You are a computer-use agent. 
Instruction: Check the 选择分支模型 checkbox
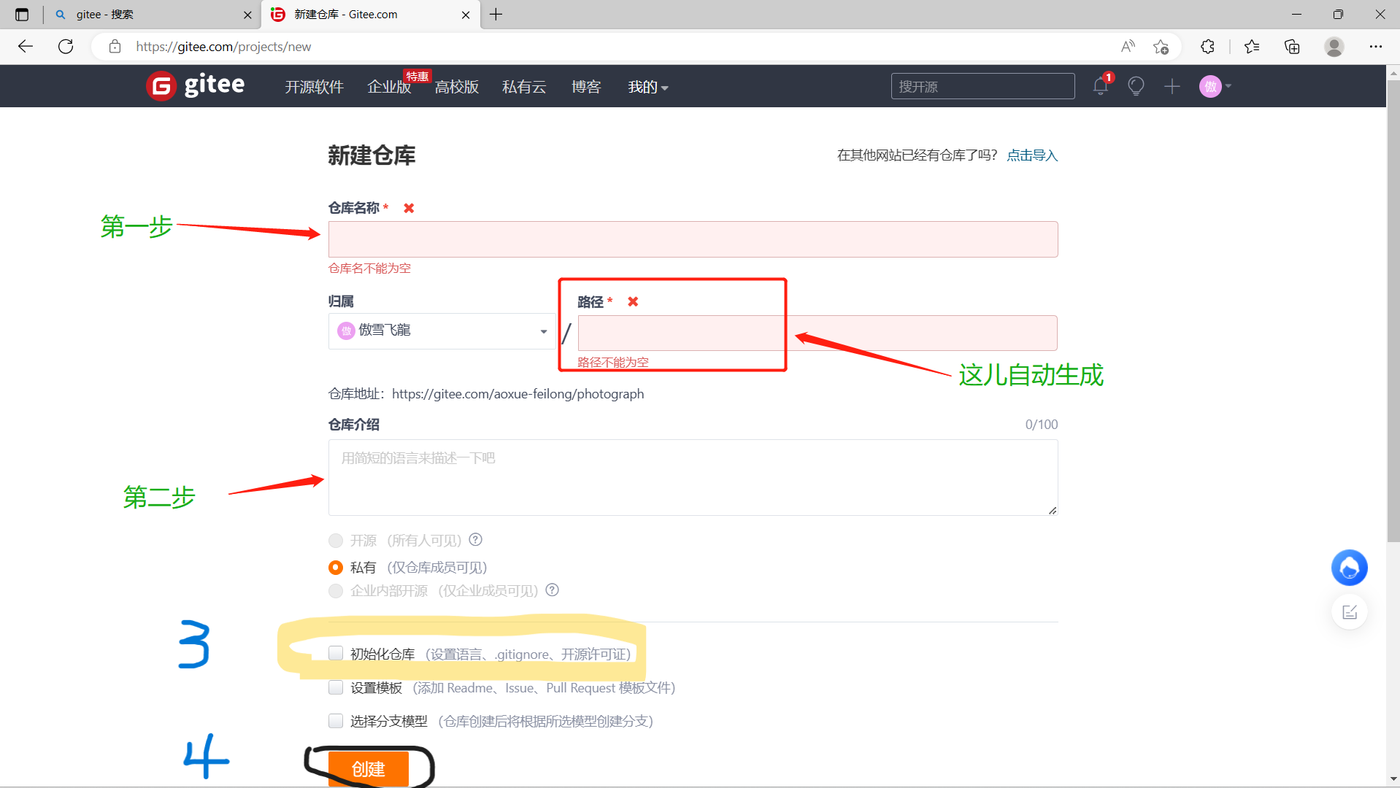336,721
